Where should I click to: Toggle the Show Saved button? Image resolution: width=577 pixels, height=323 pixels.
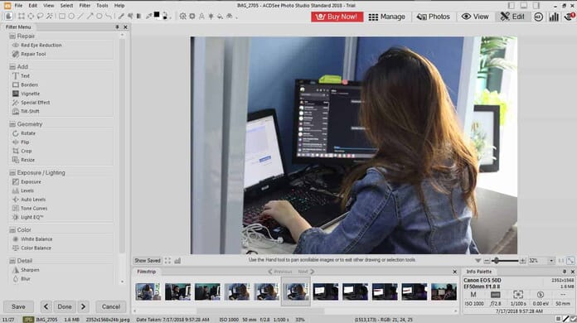(148, 261)
